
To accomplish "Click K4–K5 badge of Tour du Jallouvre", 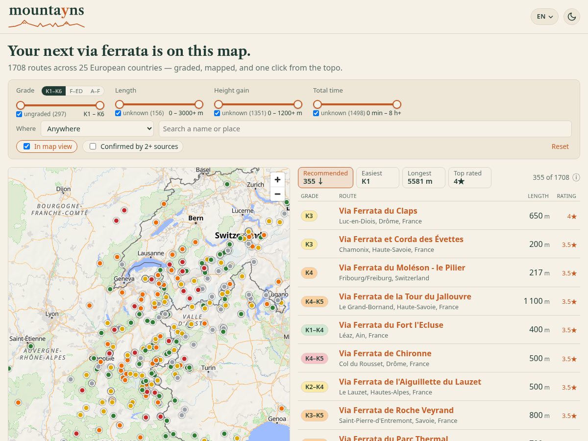I will pos(314,301).
